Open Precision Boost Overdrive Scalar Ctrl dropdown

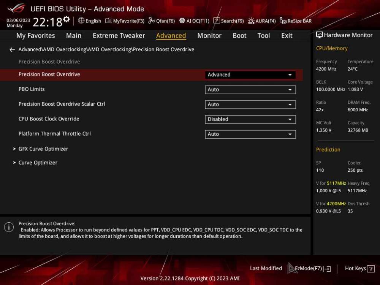click(250, 104)
